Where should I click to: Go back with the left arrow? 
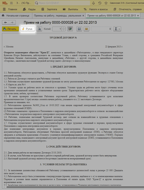click(x=6, y=23)
